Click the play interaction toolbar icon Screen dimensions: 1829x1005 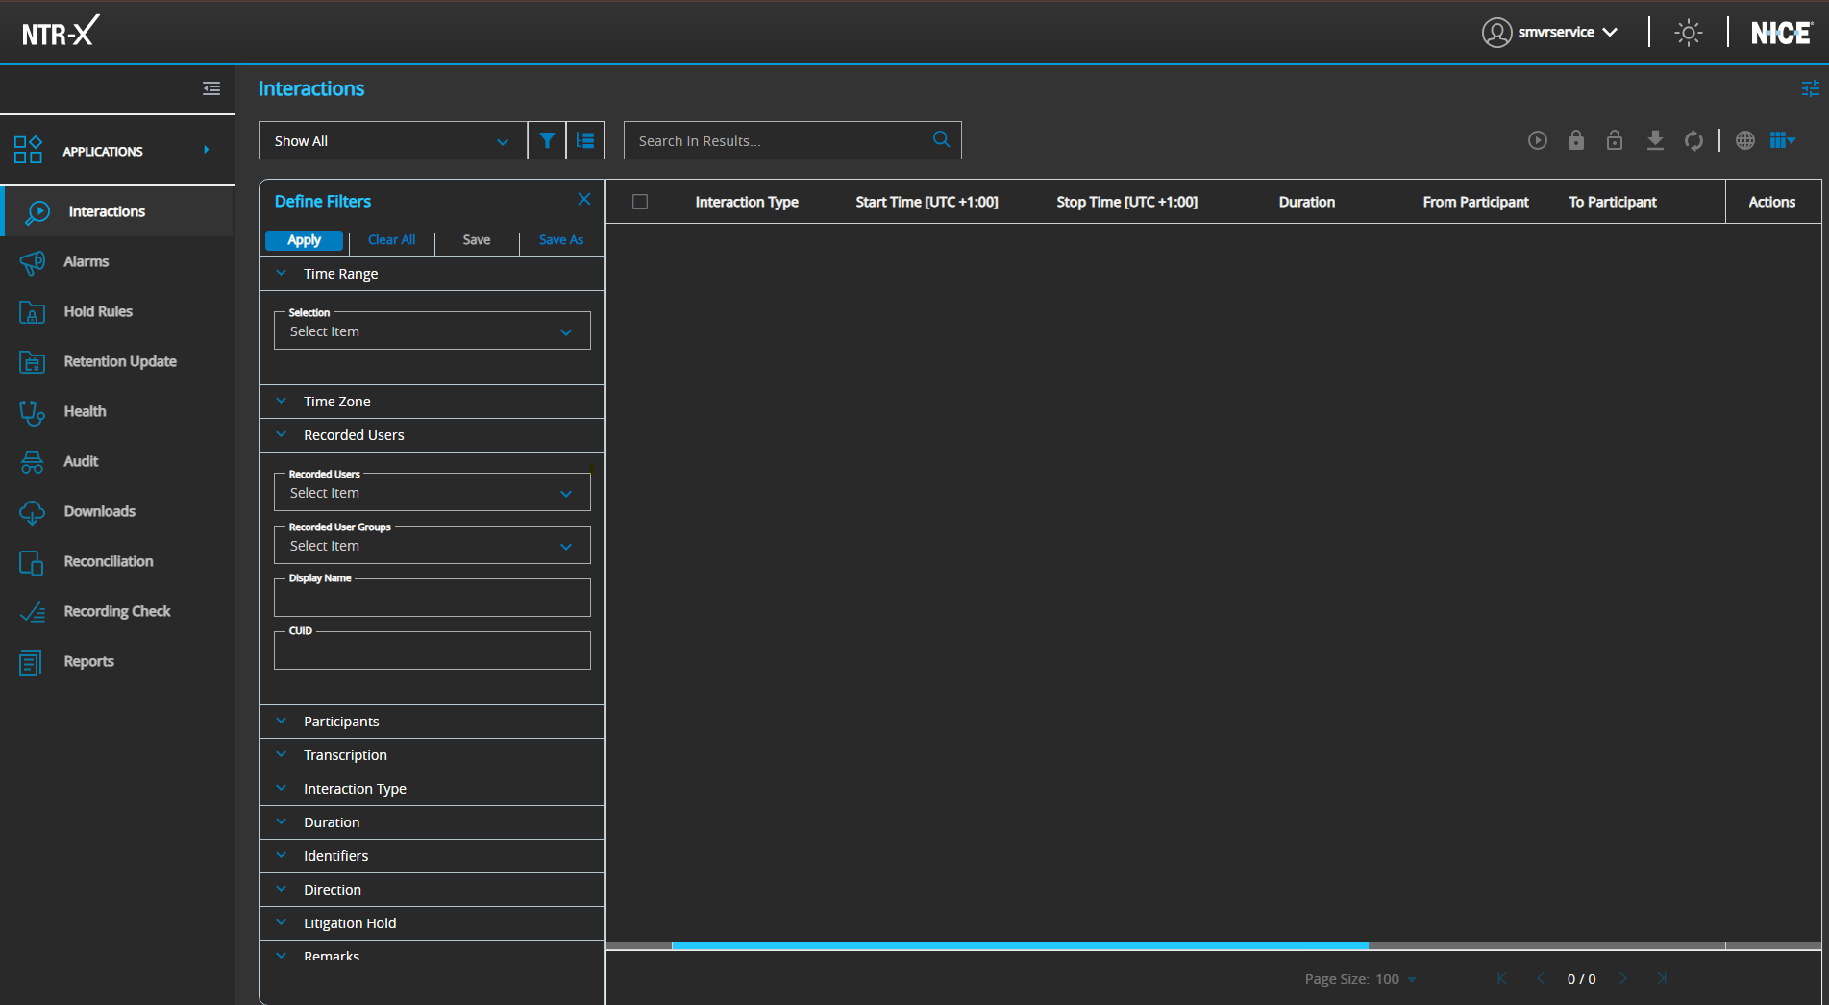click(1538, 140)
